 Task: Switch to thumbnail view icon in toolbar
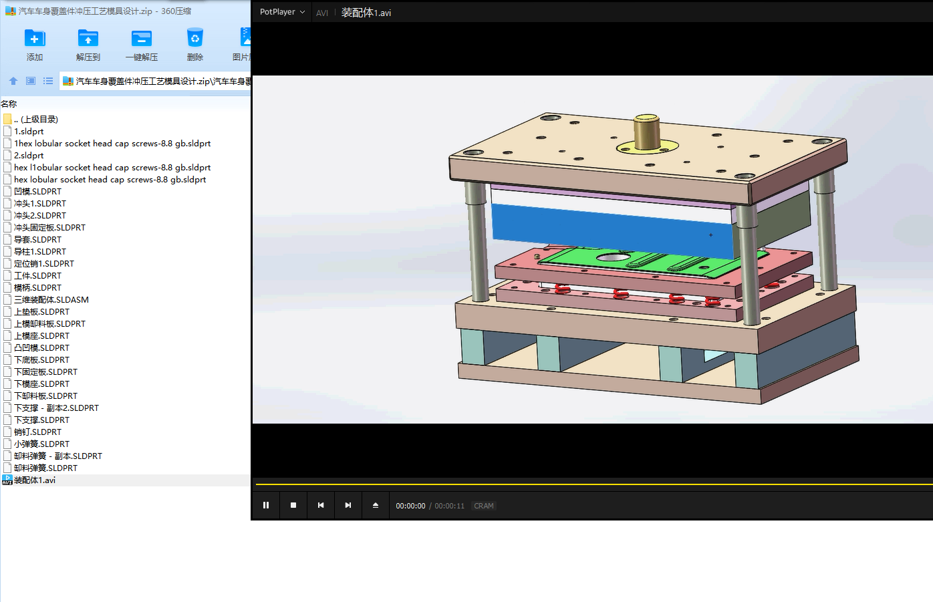(x=31, y=81)
